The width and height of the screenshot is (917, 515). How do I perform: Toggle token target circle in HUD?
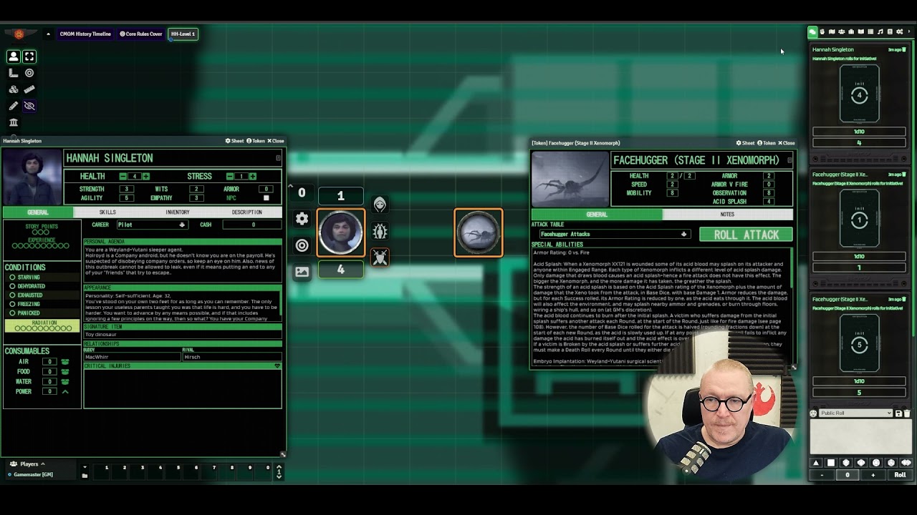pos(302,245)
